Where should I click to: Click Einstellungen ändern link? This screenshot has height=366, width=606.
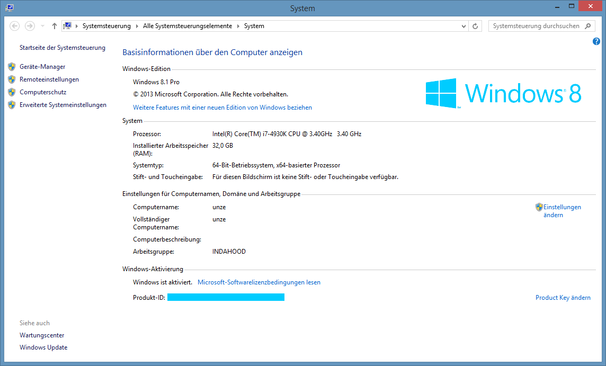pyautogui.click(x=562, y=211)
